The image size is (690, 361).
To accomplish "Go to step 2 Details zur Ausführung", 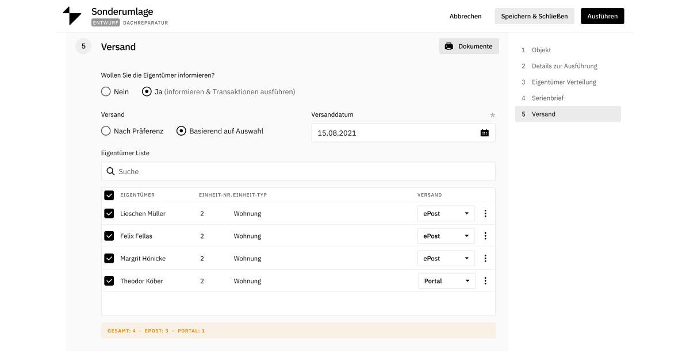I will 568,66.
